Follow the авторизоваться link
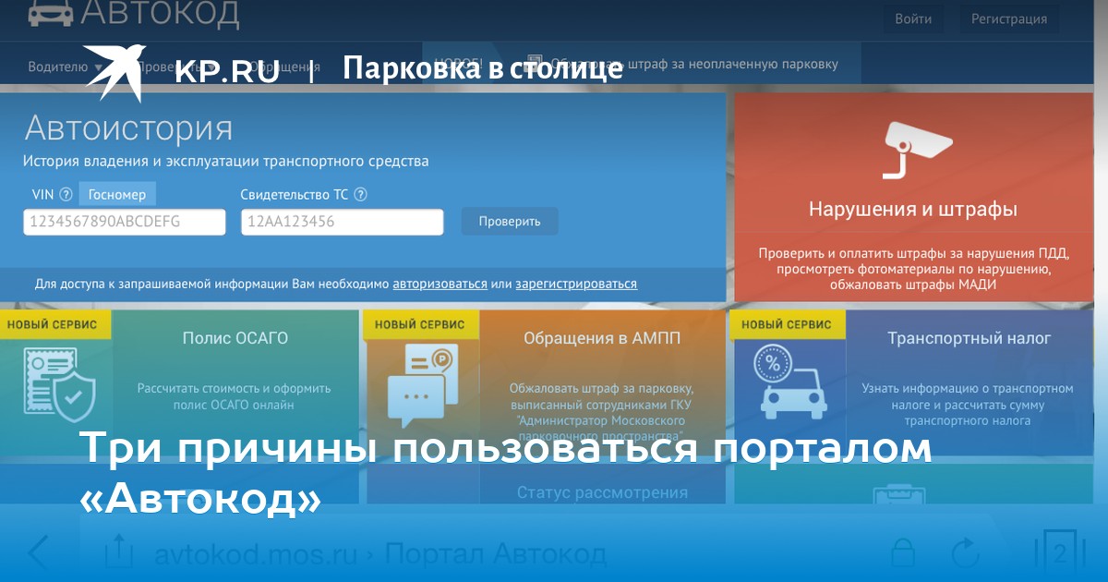Screen dimensions: 1108x582 pyautogui.click(x=440, y=284)
